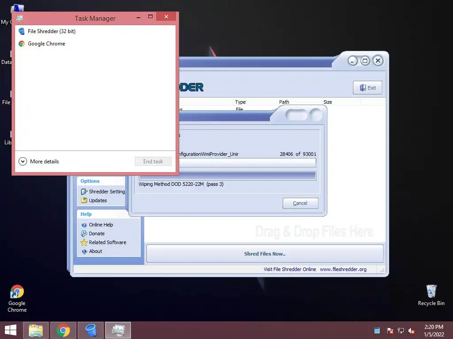Click the About info icon
Screen dimensions: 453x339
pyautogui.click(x=84, y=251)
